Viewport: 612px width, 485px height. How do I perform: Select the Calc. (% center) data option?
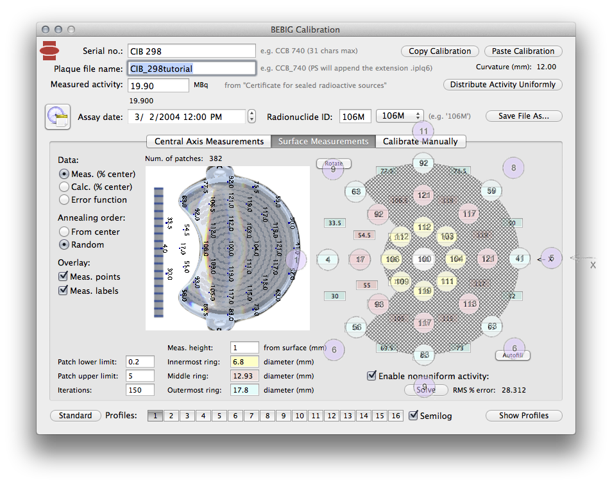coord(64,187)
